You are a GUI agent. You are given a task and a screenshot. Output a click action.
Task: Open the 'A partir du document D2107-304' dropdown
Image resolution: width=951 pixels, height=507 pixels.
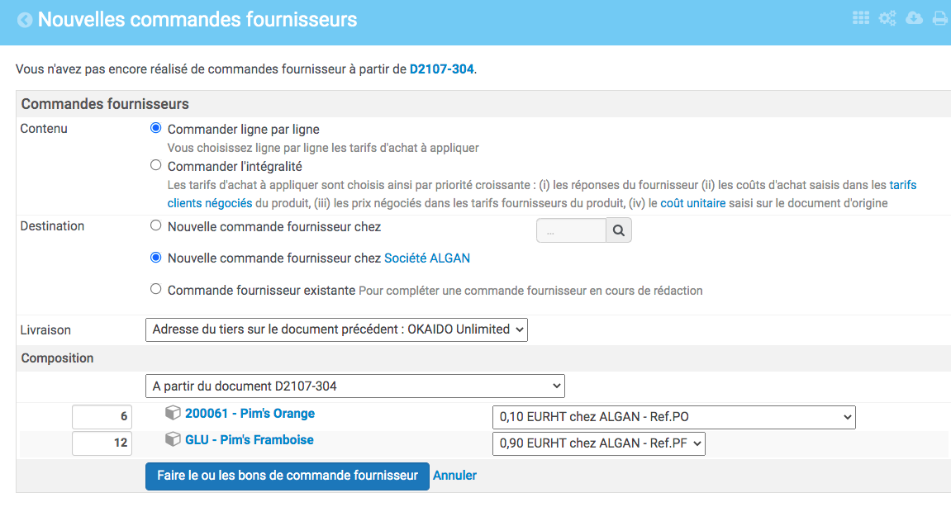point(355,386)
